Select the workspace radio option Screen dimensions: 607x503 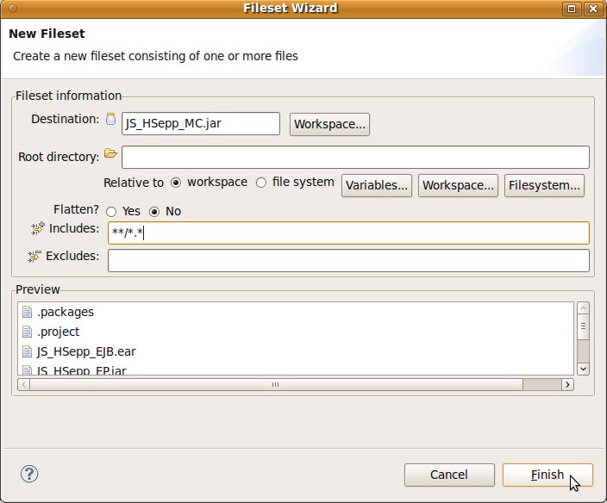click(x=176, y=183)
